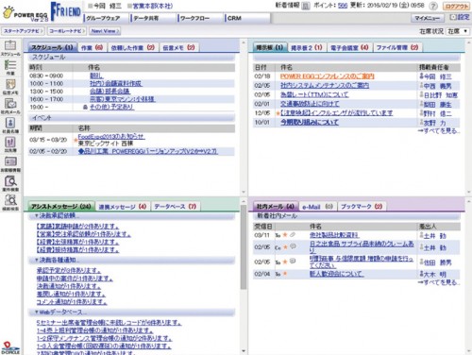Click the DOMCLE logo at bottom left
The image size is (472, 355).
pos(10,347)
